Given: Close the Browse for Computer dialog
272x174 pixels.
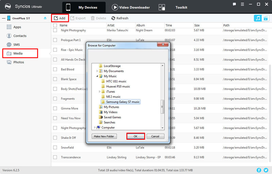Looking at the screenshot, I should pos(163,44).
